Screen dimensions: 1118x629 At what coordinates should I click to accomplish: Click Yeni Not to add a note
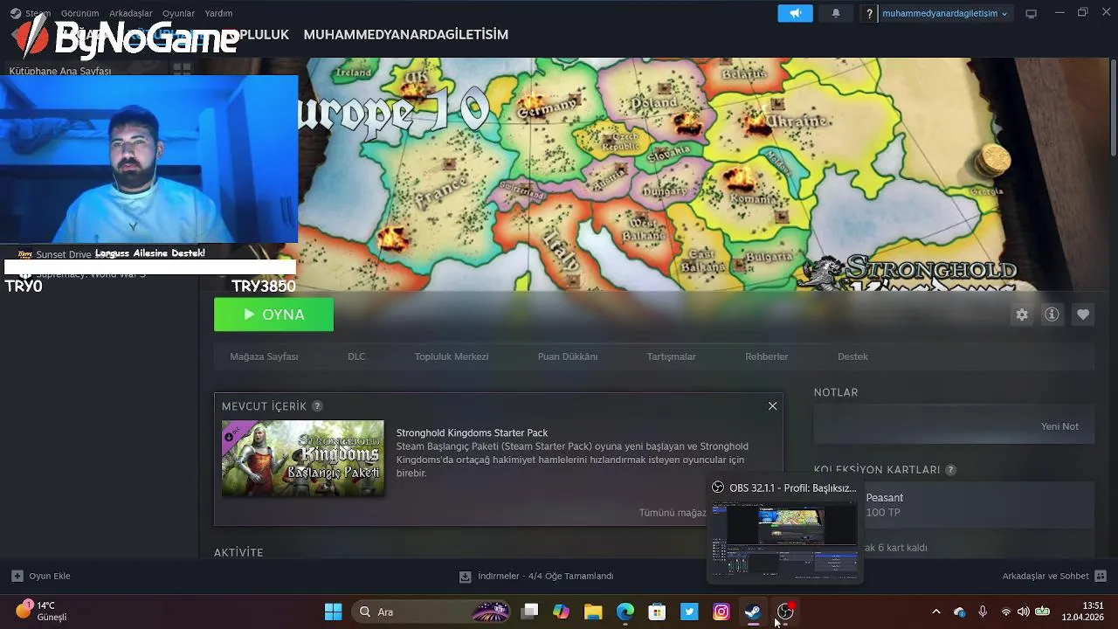pyautogui.click(x=1059, y=426)
